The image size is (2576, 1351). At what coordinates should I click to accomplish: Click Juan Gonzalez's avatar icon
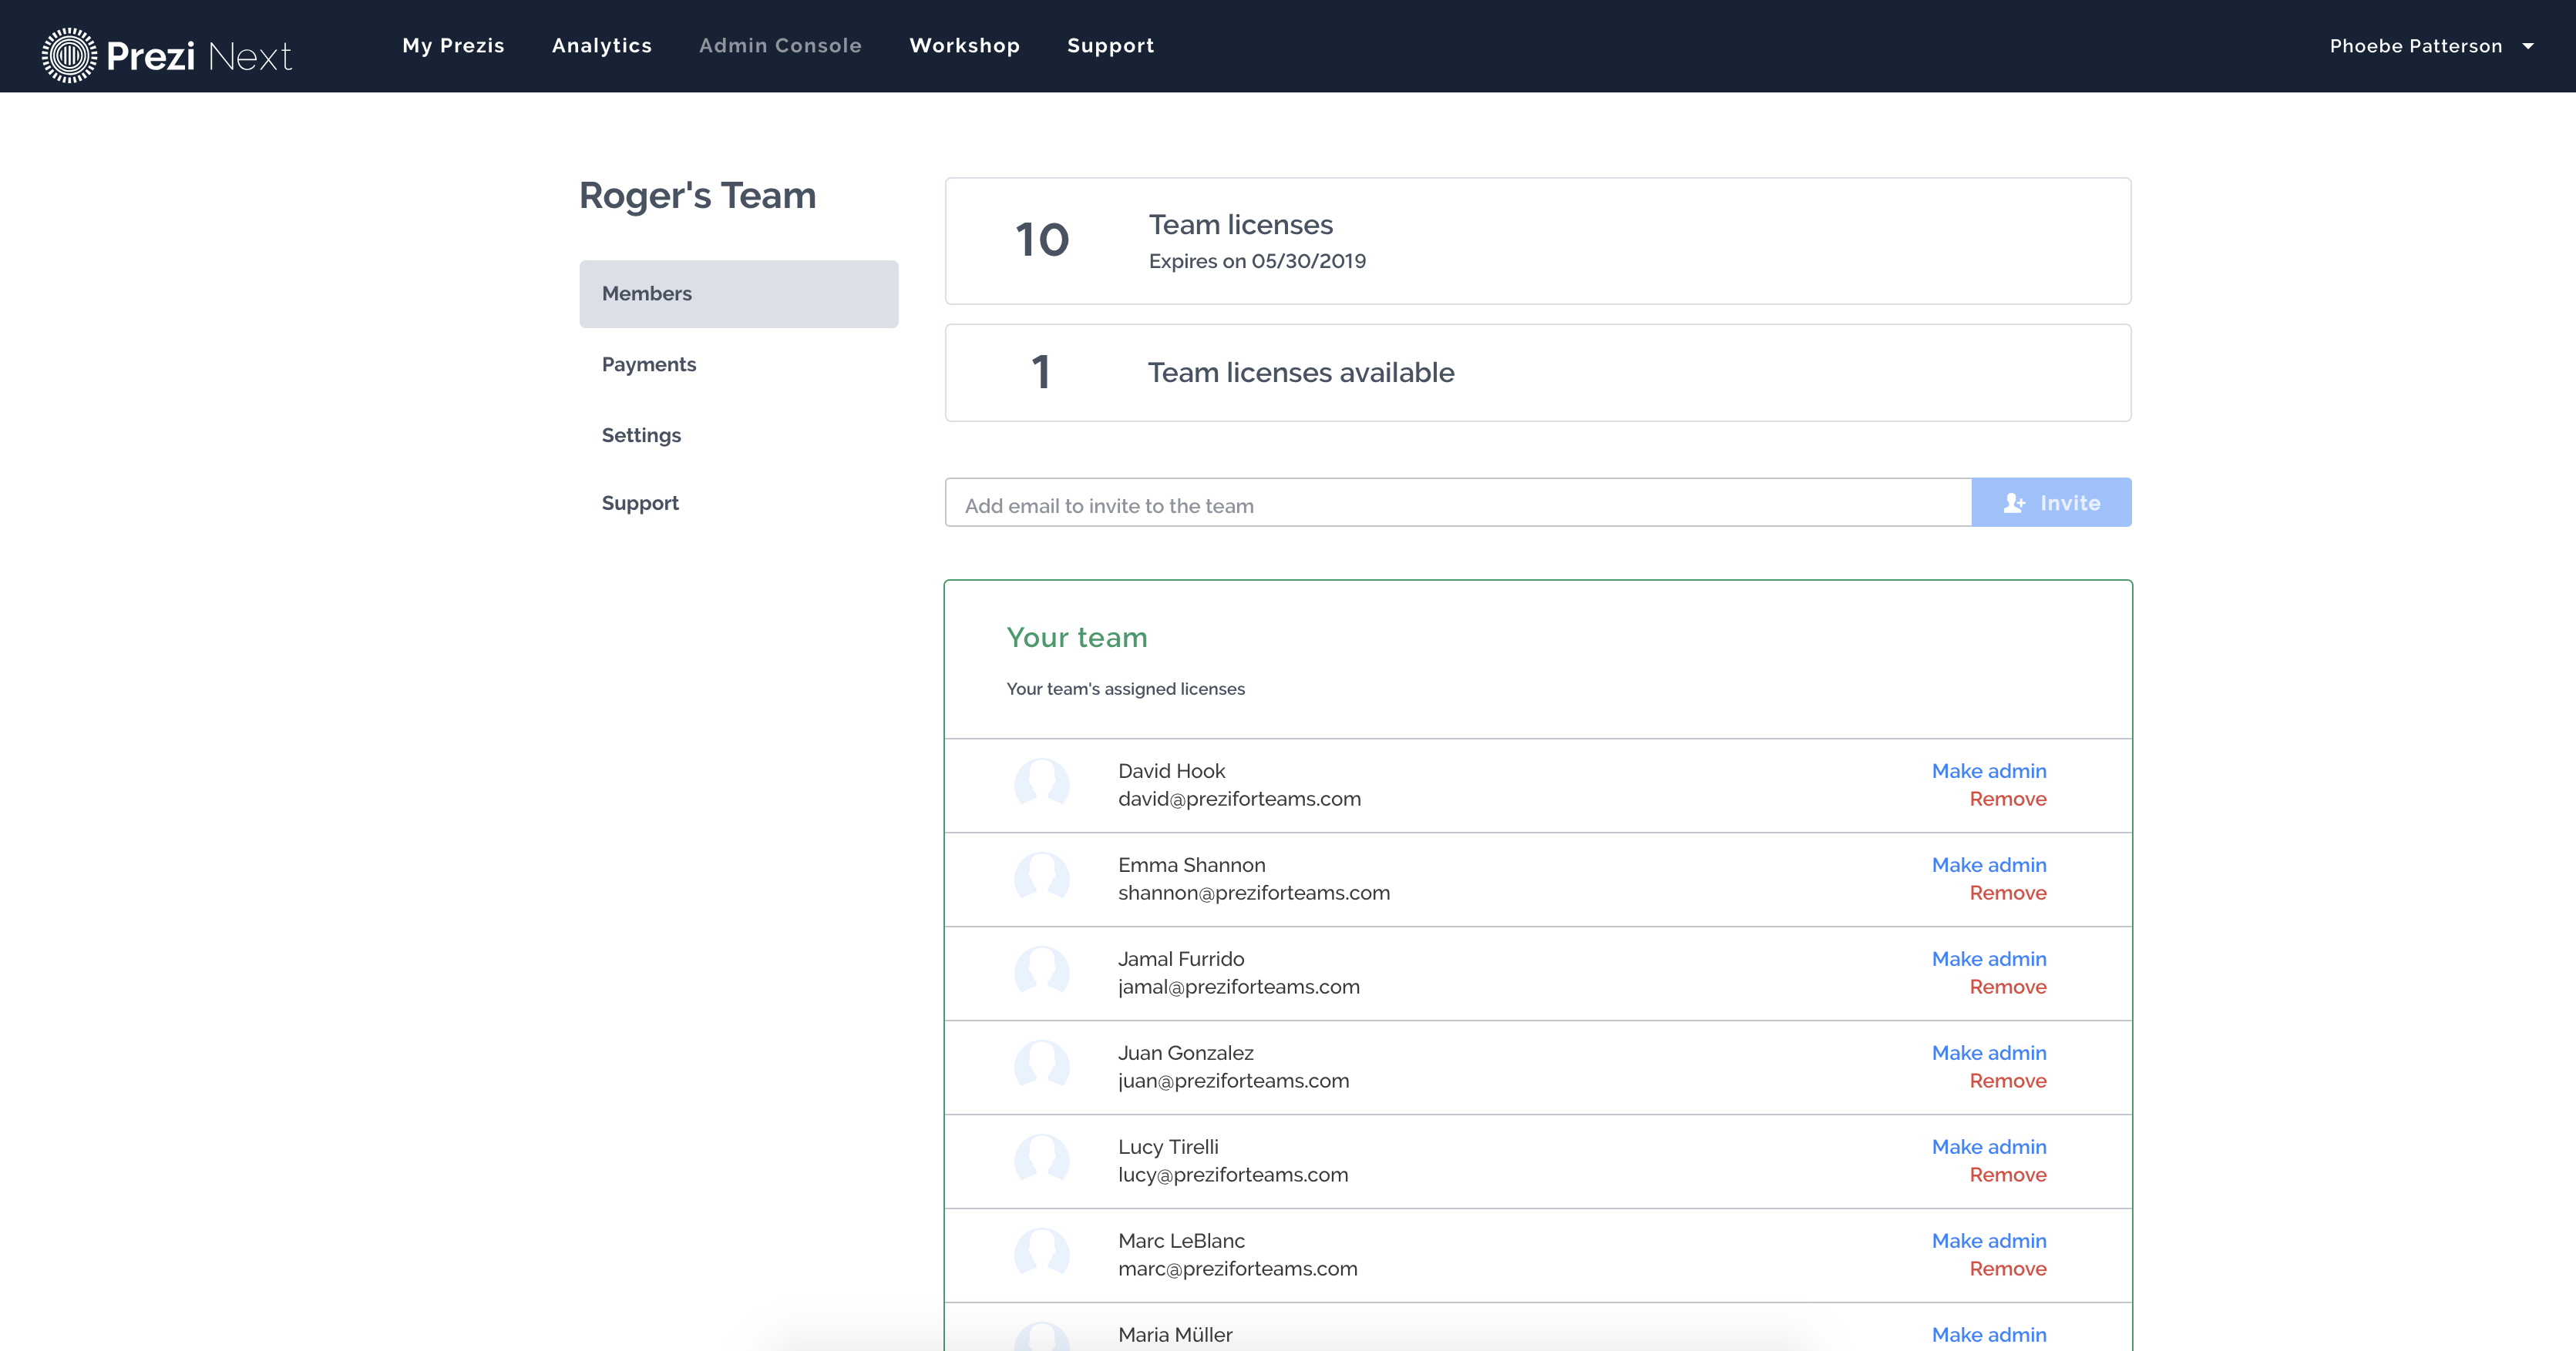(x=1041, y=1066)
